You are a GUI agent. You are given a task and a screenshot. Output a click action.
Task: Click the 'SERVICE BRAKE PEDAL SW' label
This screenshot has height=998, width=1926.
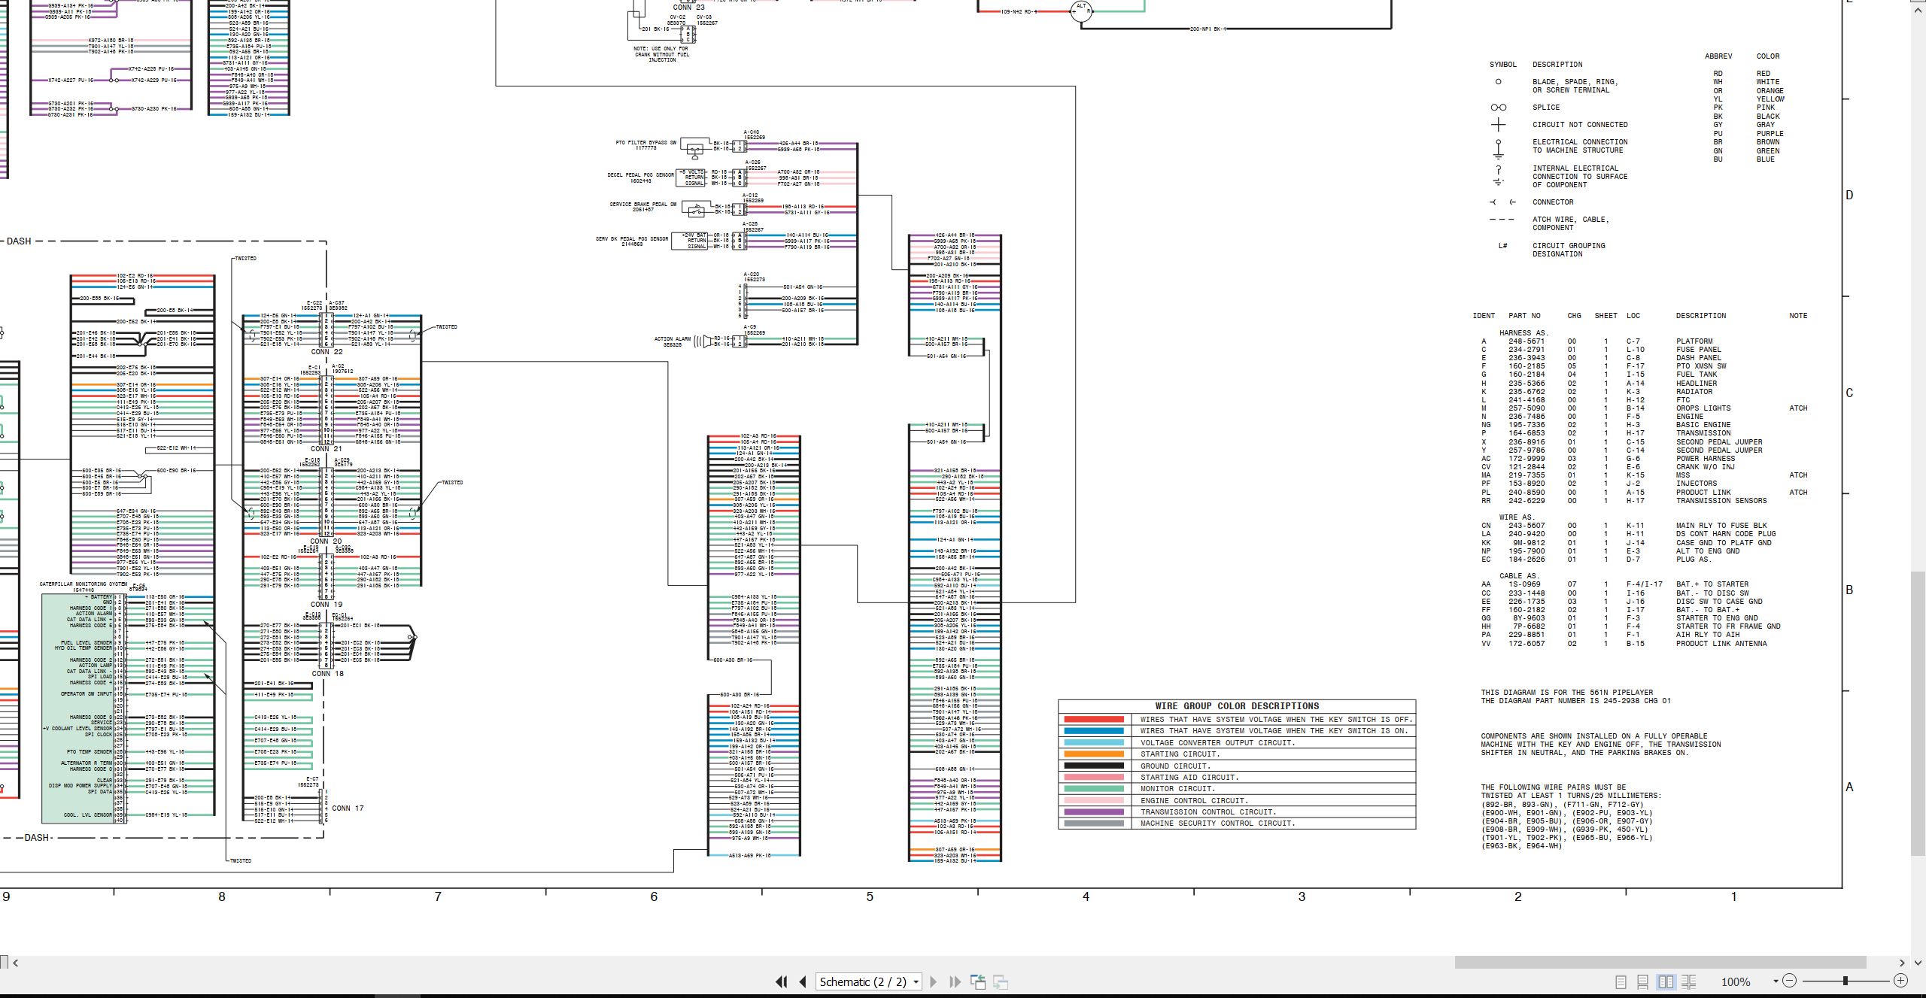click(643, 205)
